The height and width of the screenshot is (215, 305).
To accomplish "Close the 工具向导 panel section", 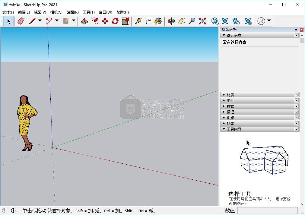I will click(x=297, y=129).
